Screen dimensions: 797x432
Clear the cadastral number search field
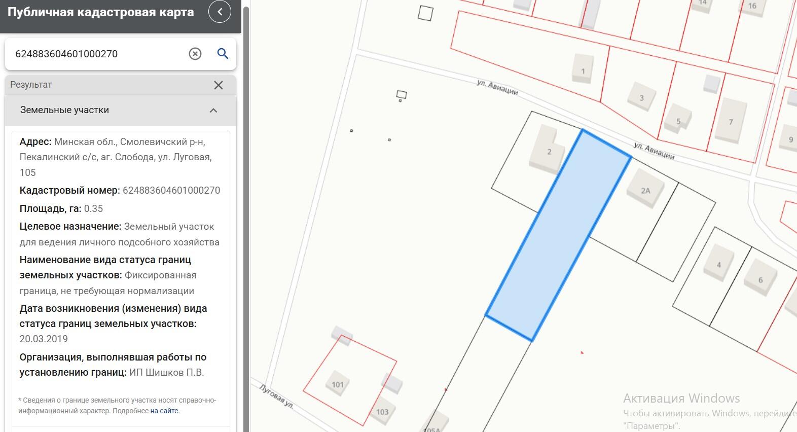(195, 54)
